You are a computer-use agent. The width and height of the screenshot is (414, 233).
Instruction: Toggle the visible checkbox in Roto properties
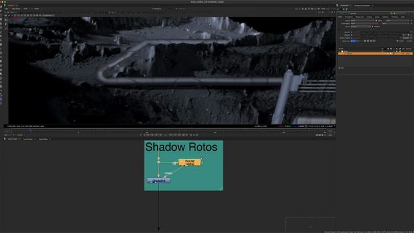click(x=397, y=41)
